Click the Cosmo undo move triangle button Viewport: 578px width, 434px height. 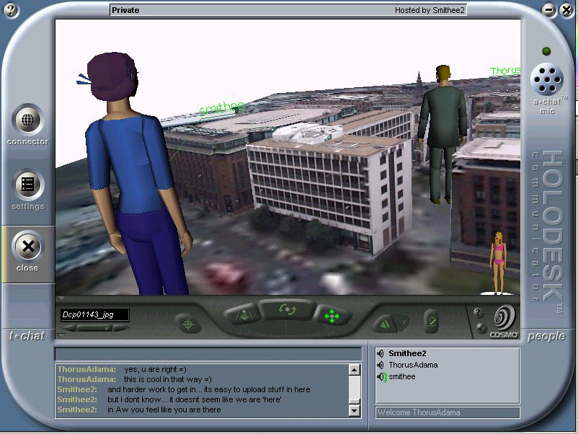click(385, 324)
